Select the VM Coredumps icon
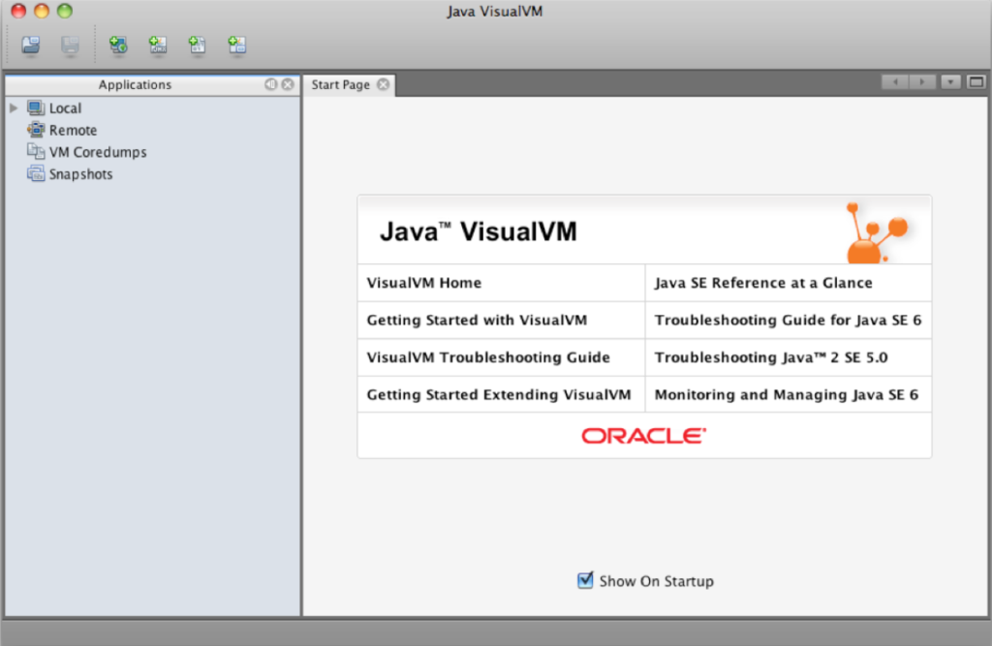Screen dimensions: 992x646 (x=36, y=152)
